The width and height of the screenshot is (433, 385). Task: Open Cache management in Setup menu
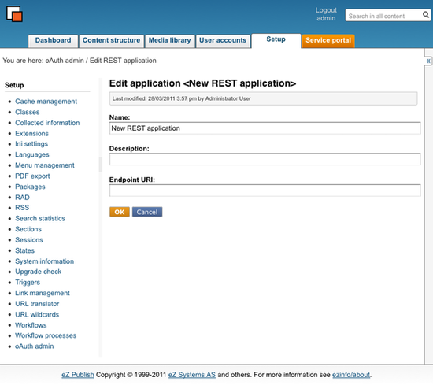tap(46, 102)
